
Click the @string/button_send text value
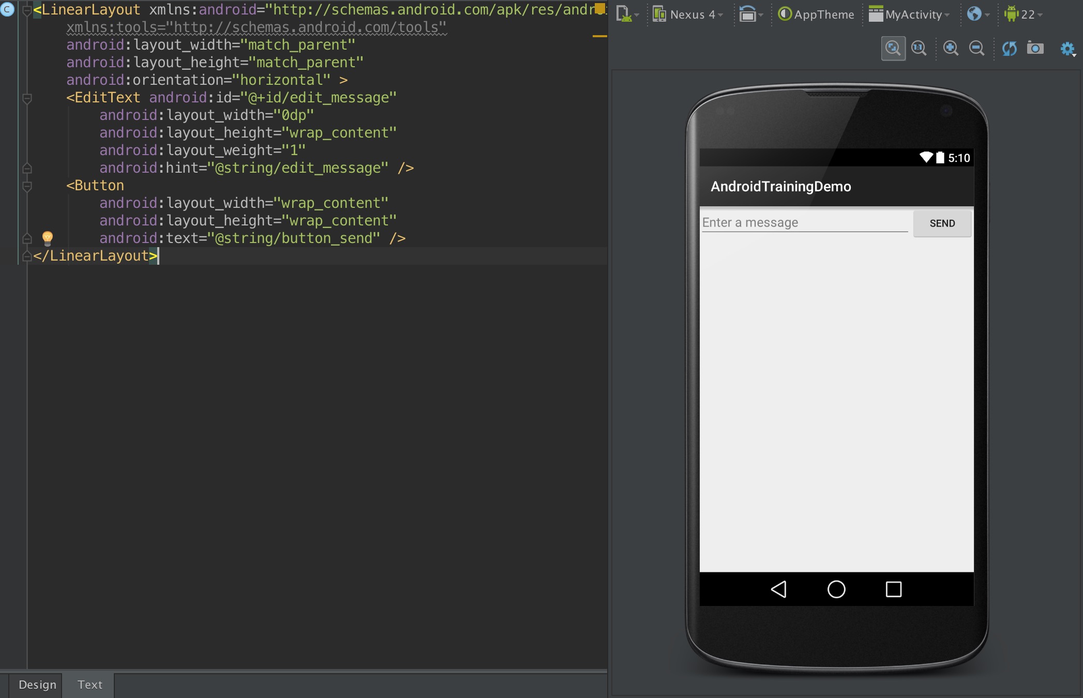click(294, 238)
